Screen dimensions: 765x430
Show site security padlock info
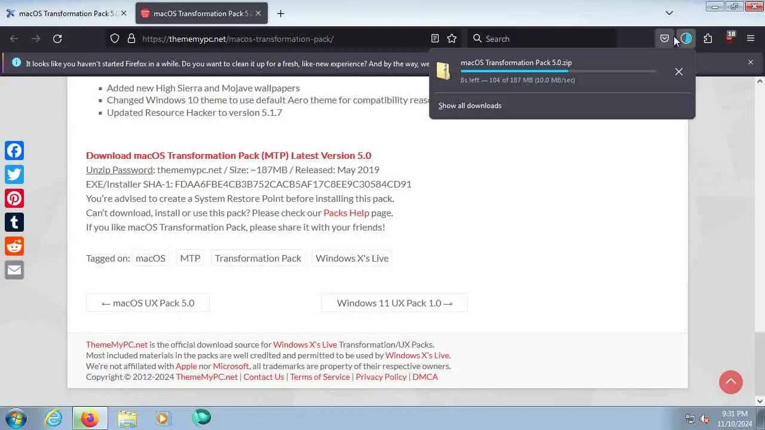[x=131, y=39]
